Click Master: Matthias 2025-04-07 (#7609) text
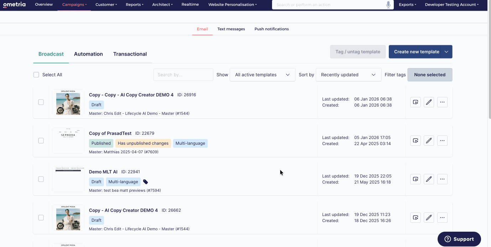 click(124, 152)
